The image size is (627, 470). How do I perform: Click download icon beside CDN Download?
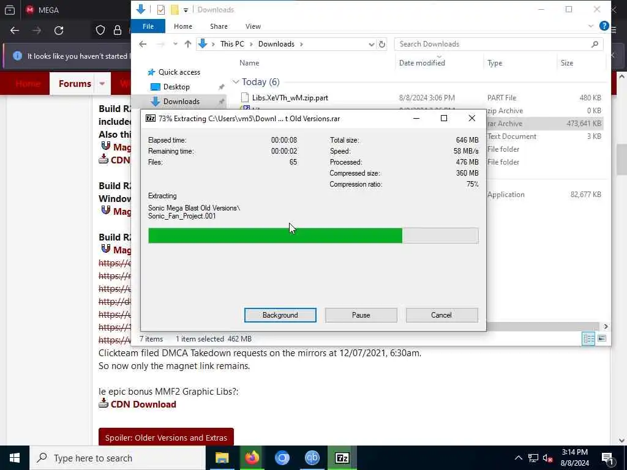click(x=103, y=403)
